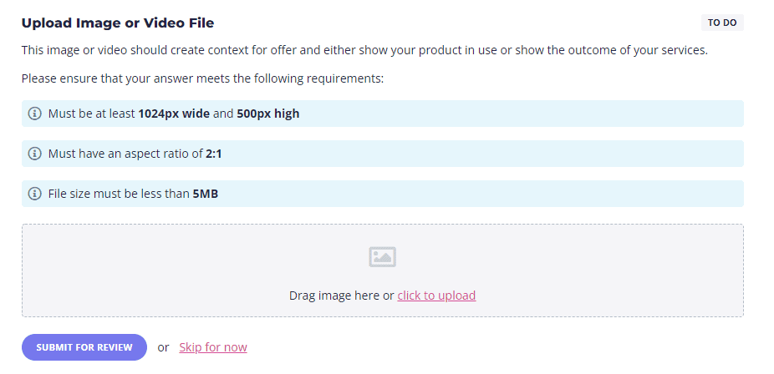The width and height of the screenshot is (774, 374).
Task: Click the Please ensure your answer meets line
Action: 202,78
